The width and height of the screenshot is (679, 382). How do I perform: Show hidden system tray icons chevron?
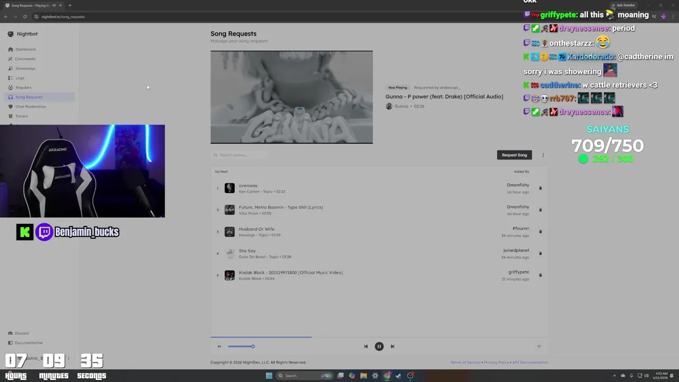615,376
